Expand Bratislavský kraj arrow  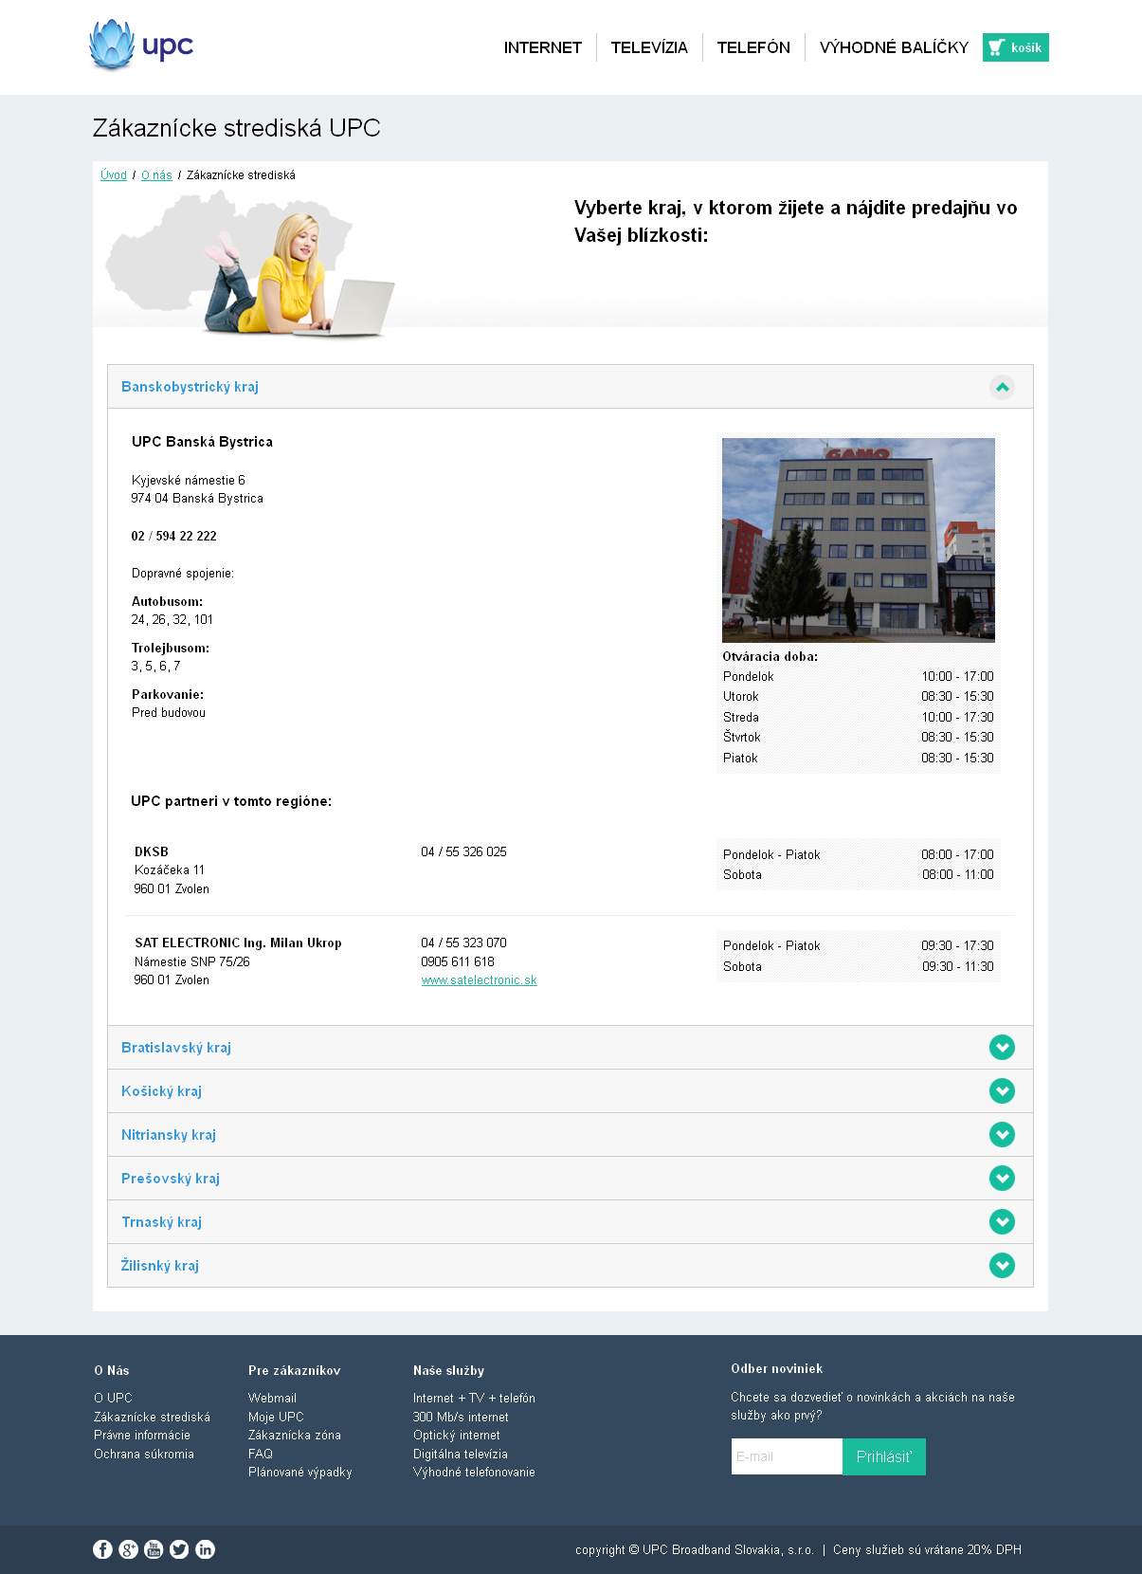(1002, 1047)
